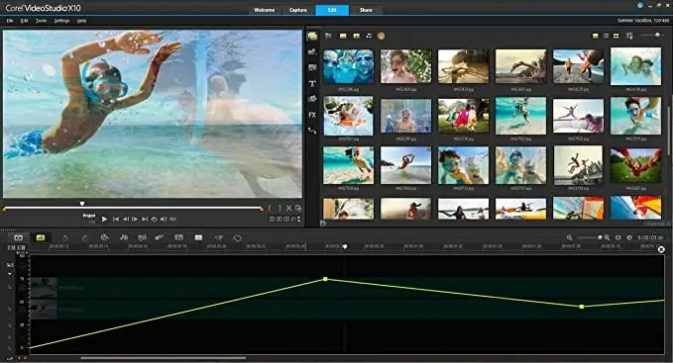Click the sort media icon in library
The image size is (673, 363).
click(x=629, y=36)
